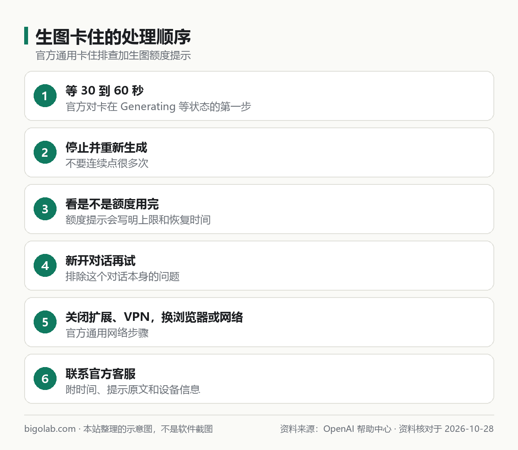This screenshot has width=518, height=450.
Task: Click the text '不要连续点很多次'
Action: coord(107,163)
